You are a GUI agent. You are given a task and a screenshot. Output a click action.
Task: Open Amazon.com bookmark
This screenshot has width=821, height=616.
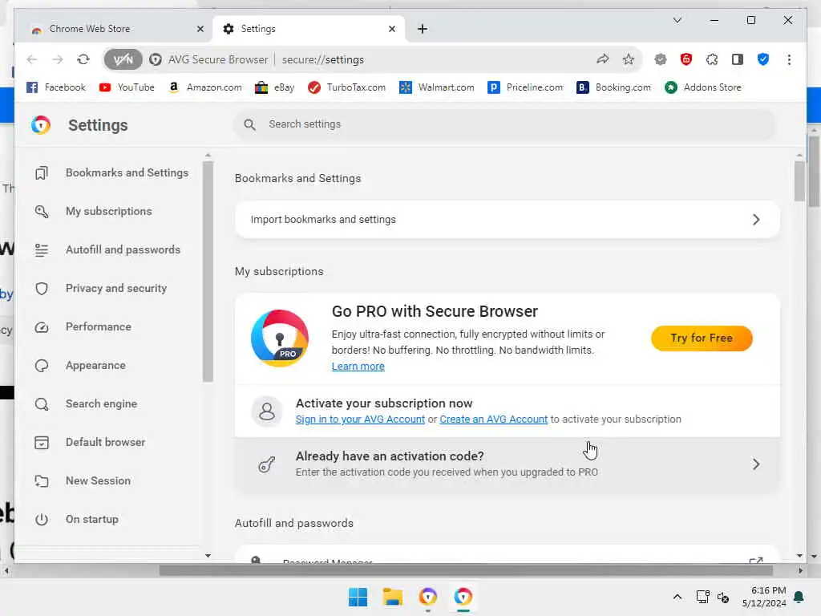coord(205,87)
